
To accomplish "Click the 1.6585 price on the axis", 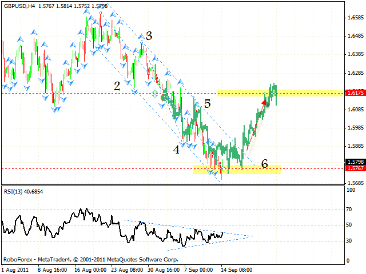I will 355,18.
